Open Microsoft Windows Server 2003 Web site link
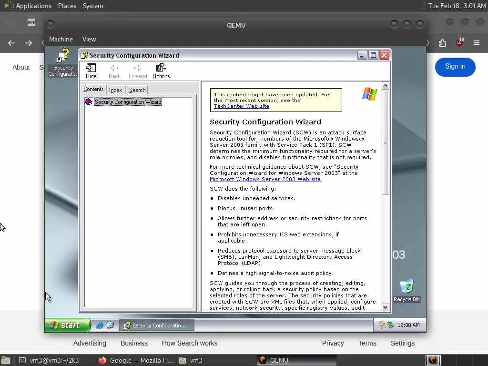Image resolution: width=488 pixels, height=366 pixels. 265,179
